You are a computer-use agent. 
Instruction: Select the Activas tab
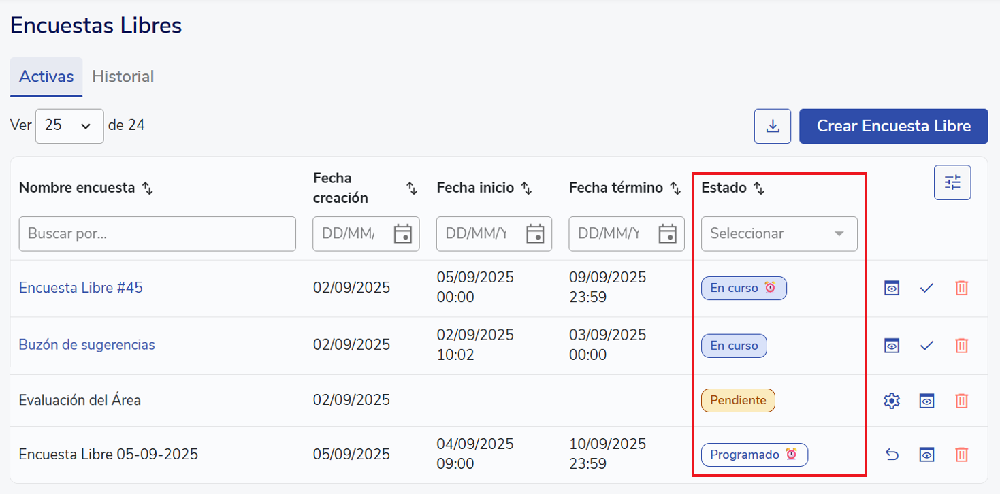click(46, 77)
